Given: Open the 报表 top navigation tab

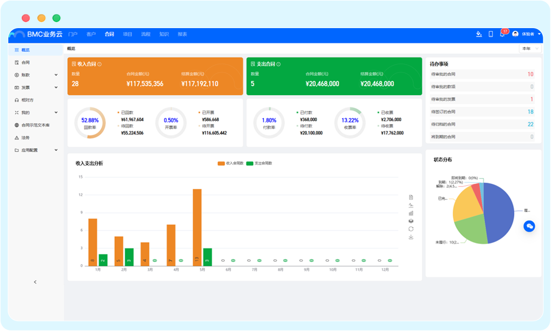Looking at the screenshot, I should [x=182, y=34].
